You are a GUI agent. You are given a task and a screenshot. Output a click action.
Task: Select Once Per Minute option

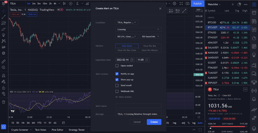pyautogui.click(x=150, y=50)
